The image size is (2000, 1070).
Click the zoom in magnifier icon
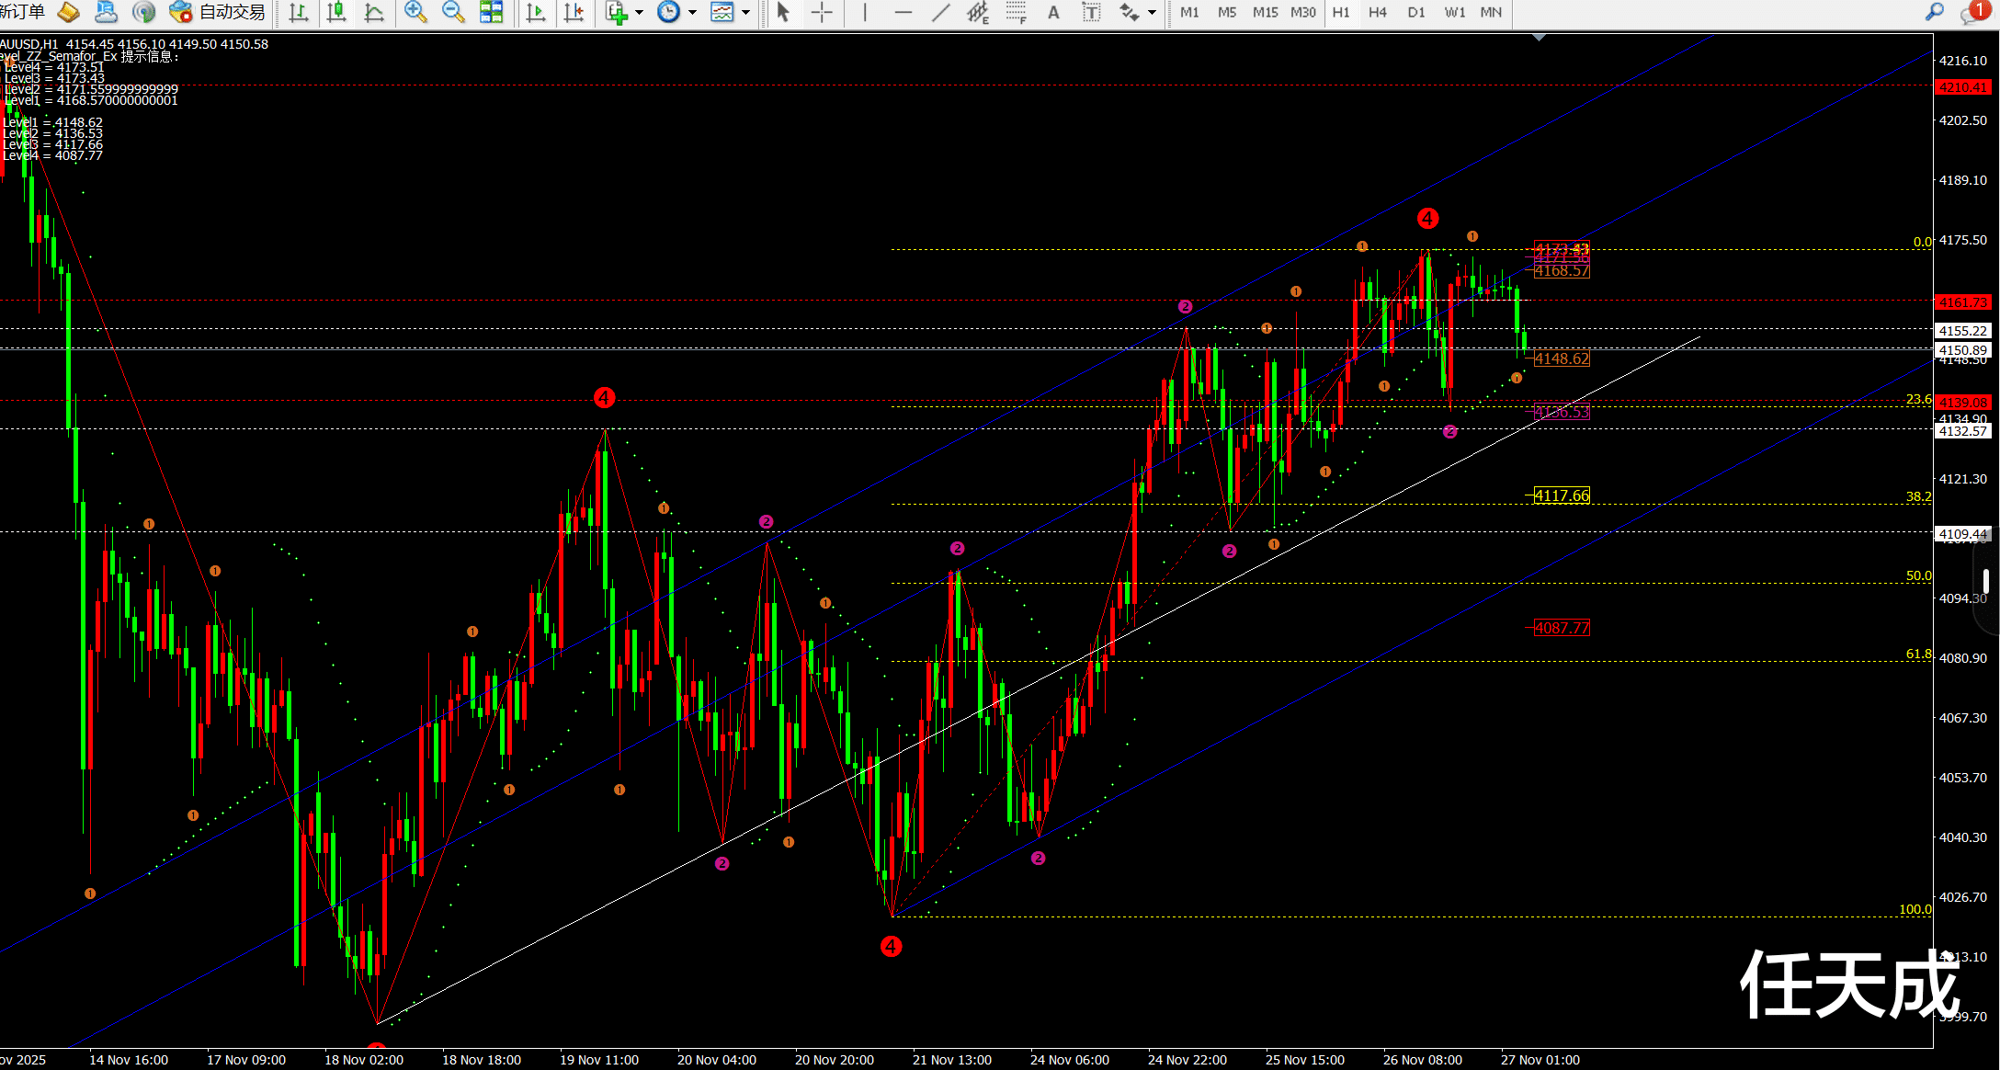coord(415,12)
